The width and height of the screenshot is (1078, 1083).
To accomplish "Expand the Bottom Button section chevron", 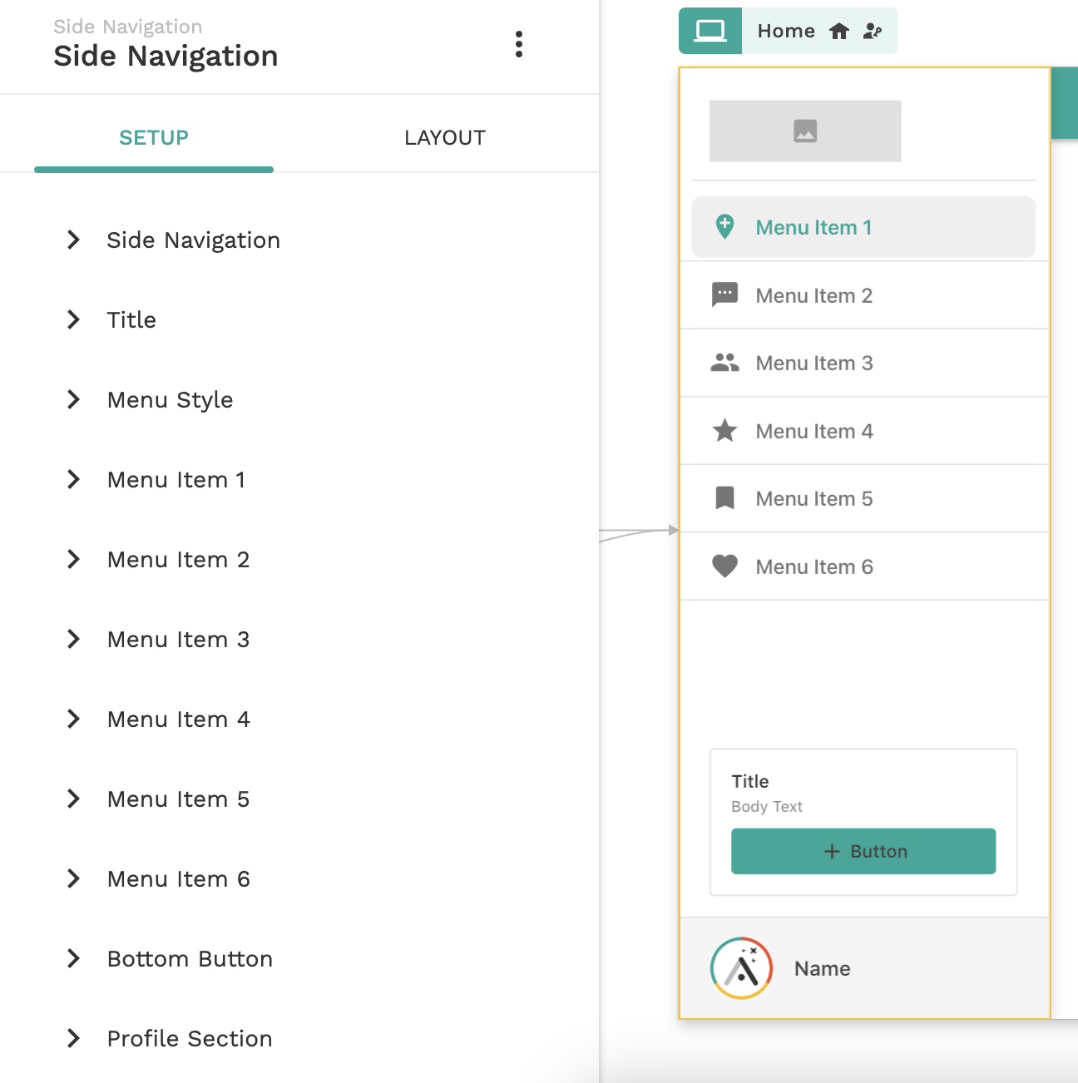I will [74, 958].
